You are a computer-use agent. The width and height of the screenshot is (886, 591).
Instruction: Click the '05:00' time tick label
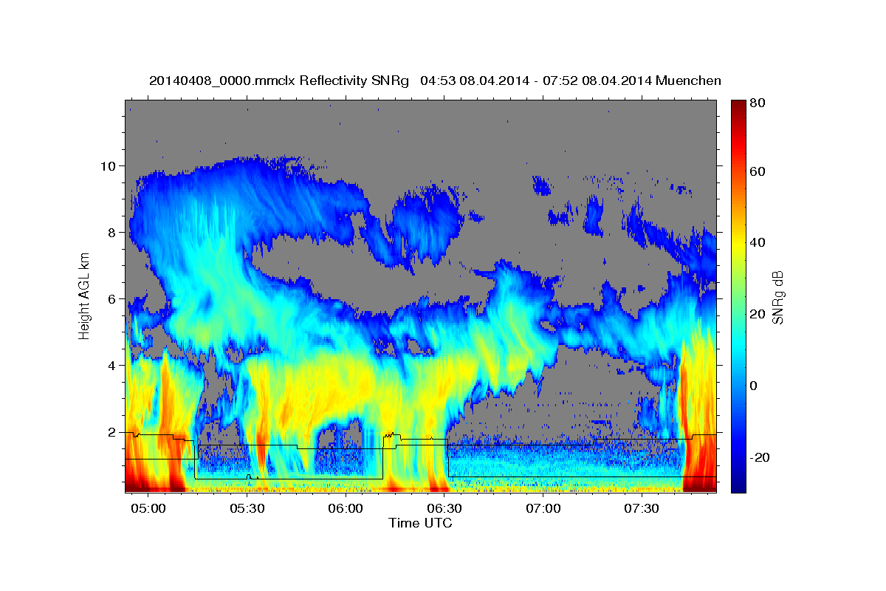coord(148,509)
